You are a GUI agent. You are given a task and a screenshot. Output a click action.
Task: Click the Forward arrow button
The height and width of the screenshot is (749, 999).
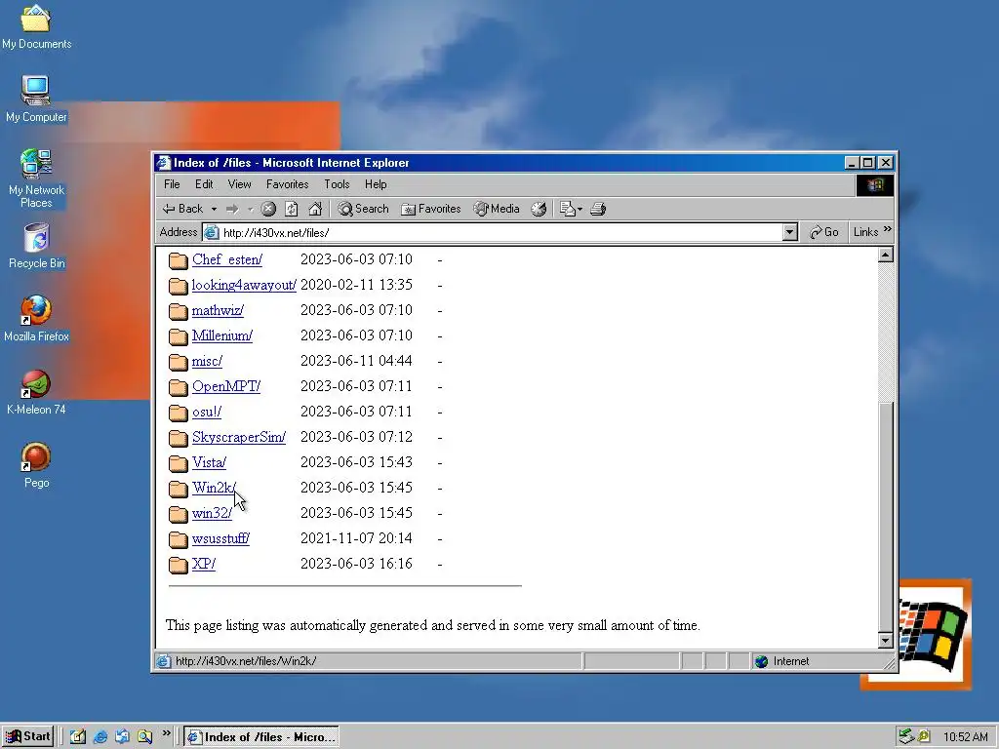(232, 209)
